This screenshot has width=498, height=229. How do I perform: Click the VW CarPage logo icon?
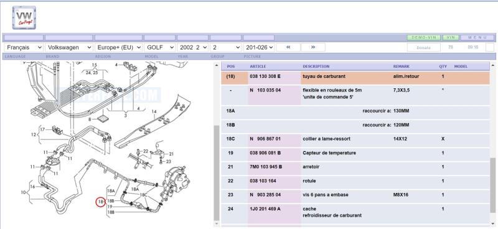(x=24, y=18)
